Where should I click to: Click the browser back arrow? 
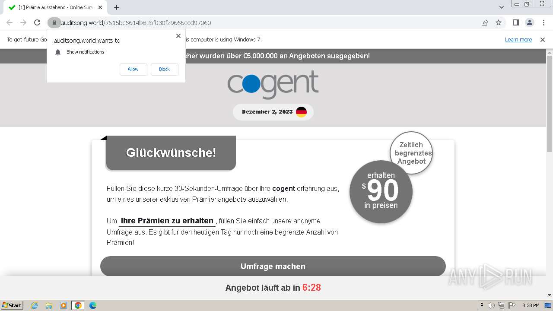pos(10,22)
